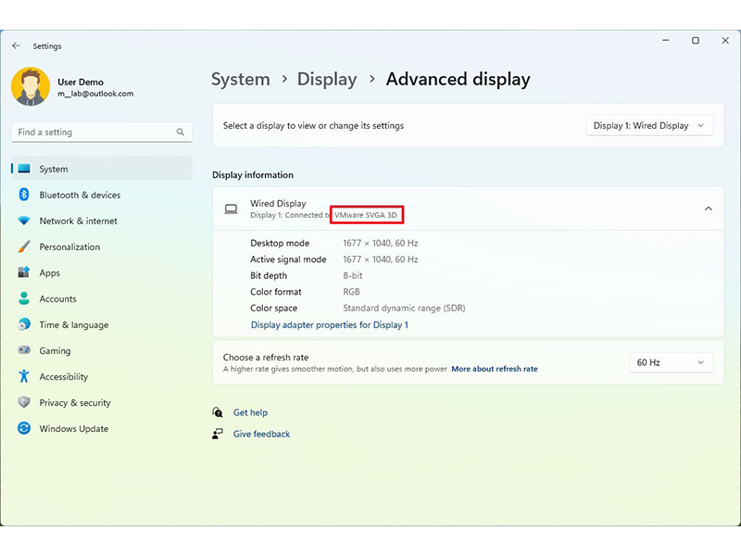Collapse the Wired Display information section
This screenshot has height=556, width=741.
coord(709,208)
